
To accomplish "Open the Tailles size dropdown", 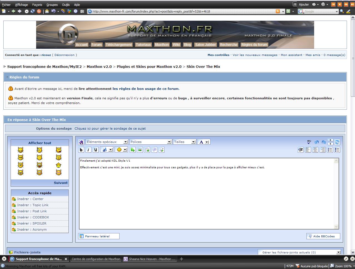I will coord(185,142).
